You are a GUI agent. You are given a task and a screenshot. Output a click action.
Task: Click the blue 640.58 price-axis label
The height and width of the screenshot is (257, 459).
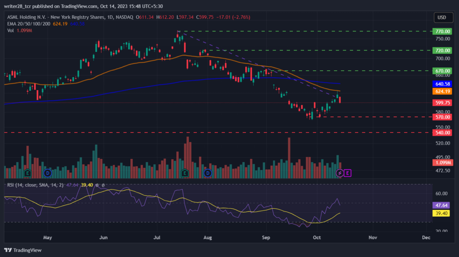(x=442, y=84)
